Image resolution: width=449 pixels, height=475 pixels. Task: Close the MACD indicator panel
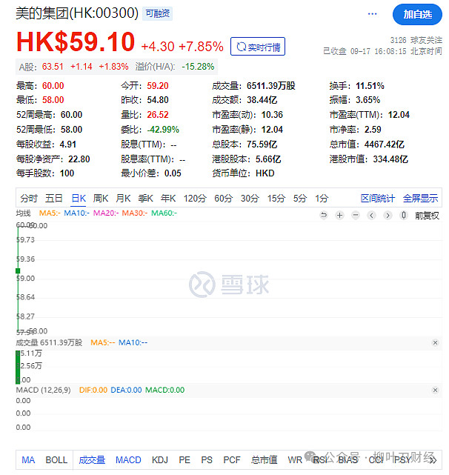pyautogui.click(x=436, y=390)
